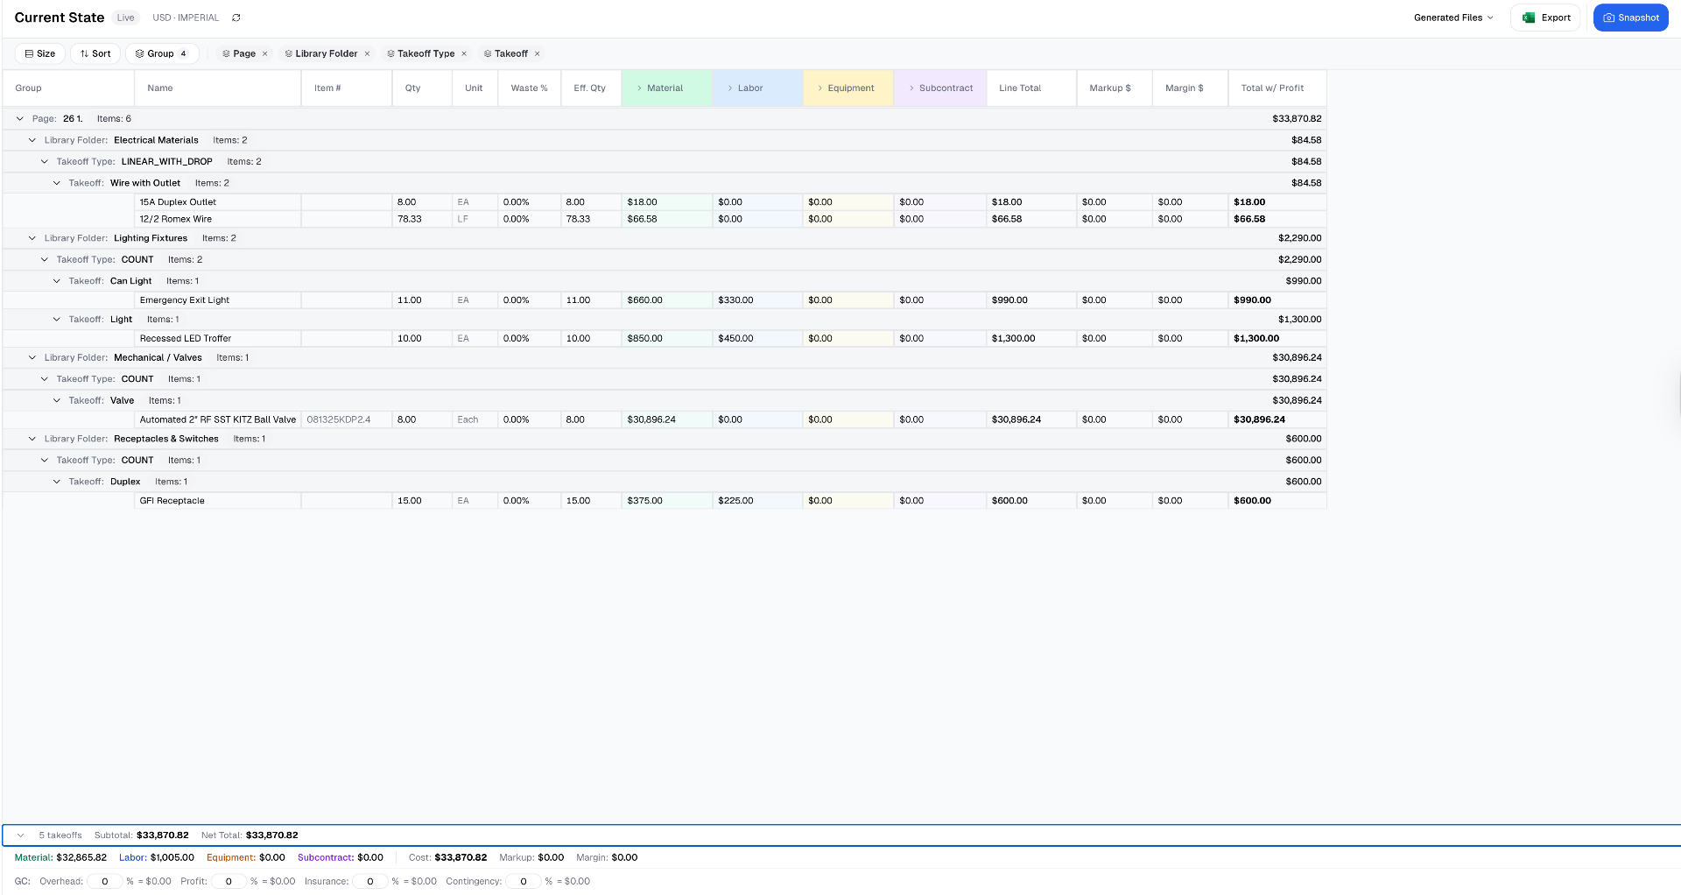Remove the Library Folder grouping chip

click(367, 54)
